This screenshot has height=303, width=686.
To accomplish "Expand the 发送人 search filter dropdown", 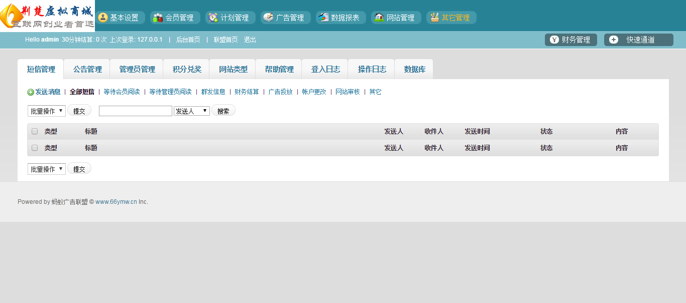I will (x=192, y=111).
